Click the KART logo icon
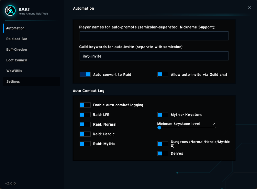This screenshot has height=189, width=257. coord(10,11)
